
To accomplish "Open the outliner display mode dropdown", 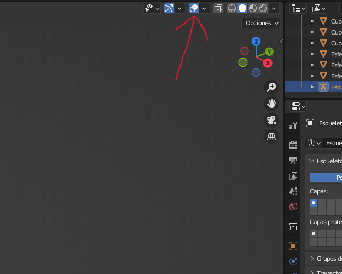I will (x=318, y=9).
